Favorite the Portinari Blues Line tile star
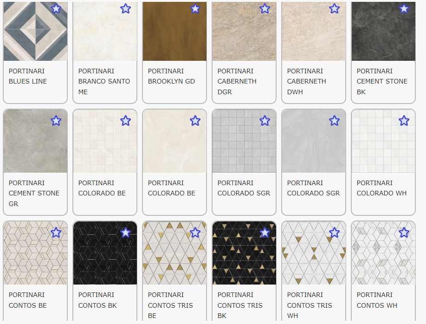426x324 pixels. pos(56,9)
